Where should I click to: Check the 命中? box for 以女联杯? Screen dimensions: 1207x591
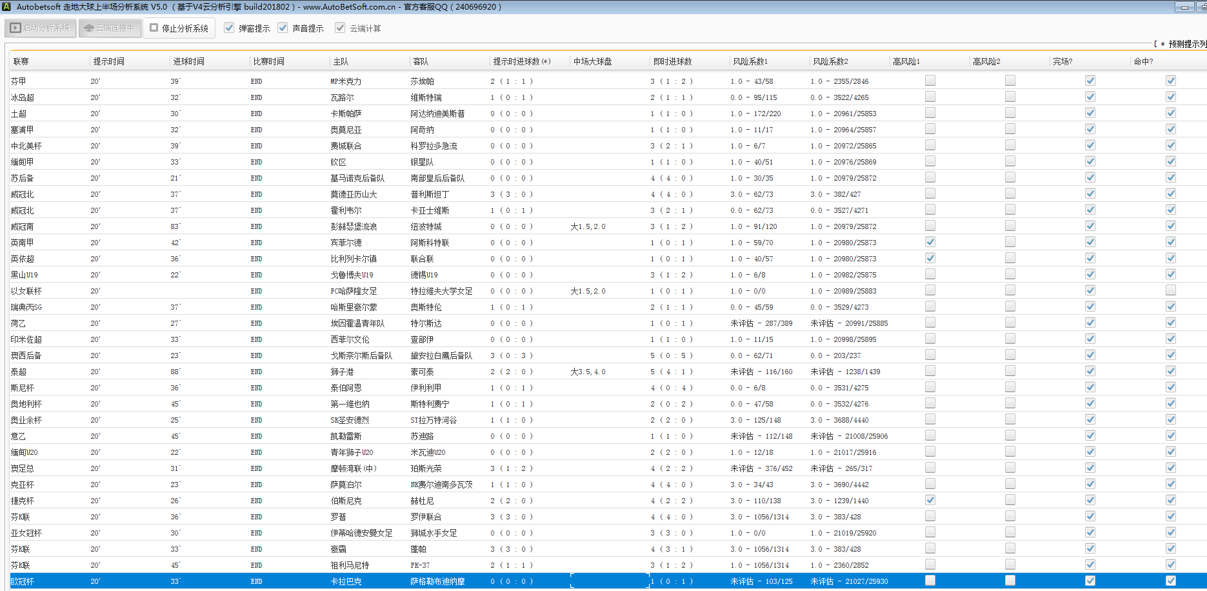[1170, 290]
